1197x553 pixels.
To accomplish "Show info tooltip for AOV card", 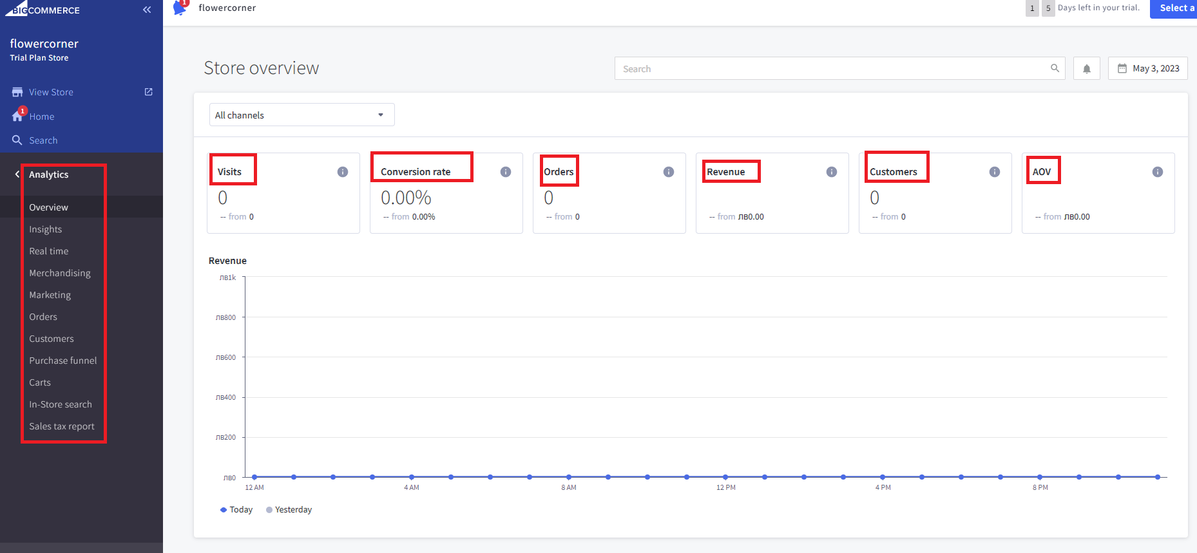I will pyautogui.click(x=1158, y=172).
